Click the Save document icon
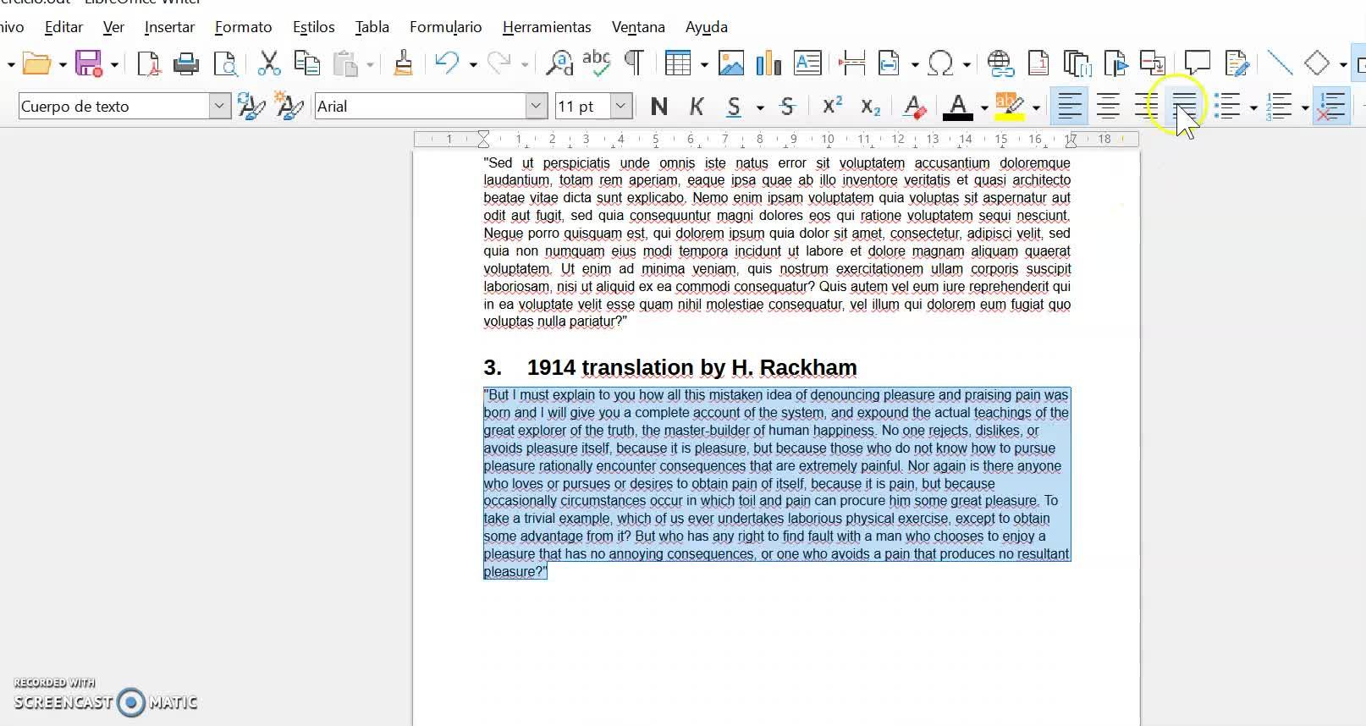Screen dimensions: 1366x726 click(88, 63)
